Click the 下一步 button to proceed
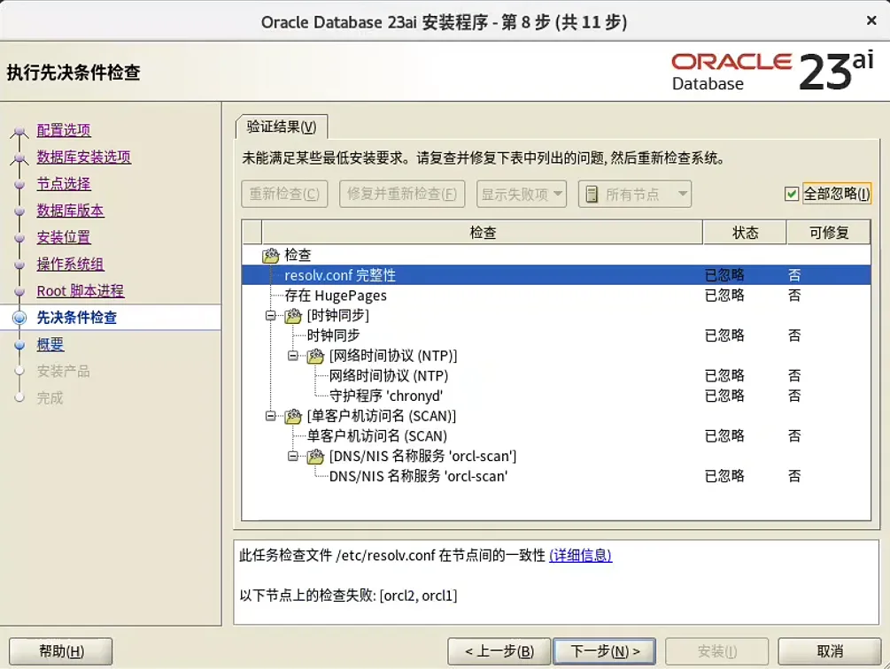This screenshot has height=669, width=890. 604,650
